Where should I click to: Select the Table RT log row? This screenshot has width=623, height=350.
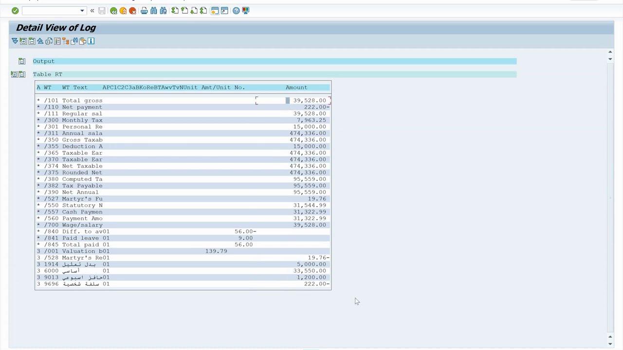275,74
